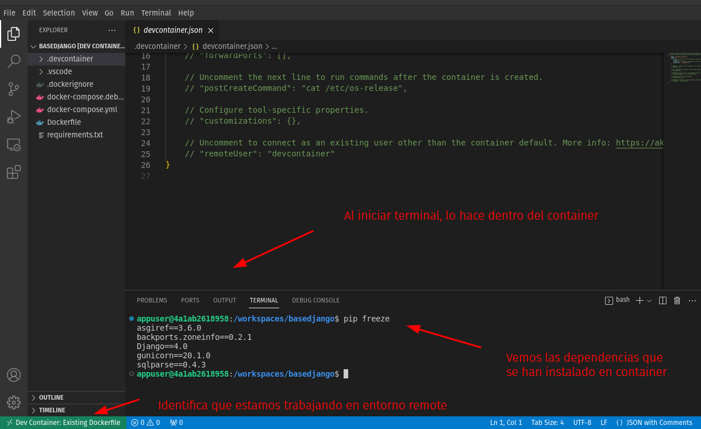Click the Django==4.0 terminal output line
Viewport: 701px width, 429px height.
[x=162, y=346]
